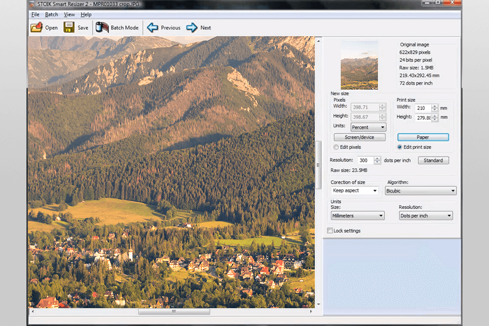Go to Next image using right arrow
The width and height of the screenshot is (489, 326).
coord(192,28)
